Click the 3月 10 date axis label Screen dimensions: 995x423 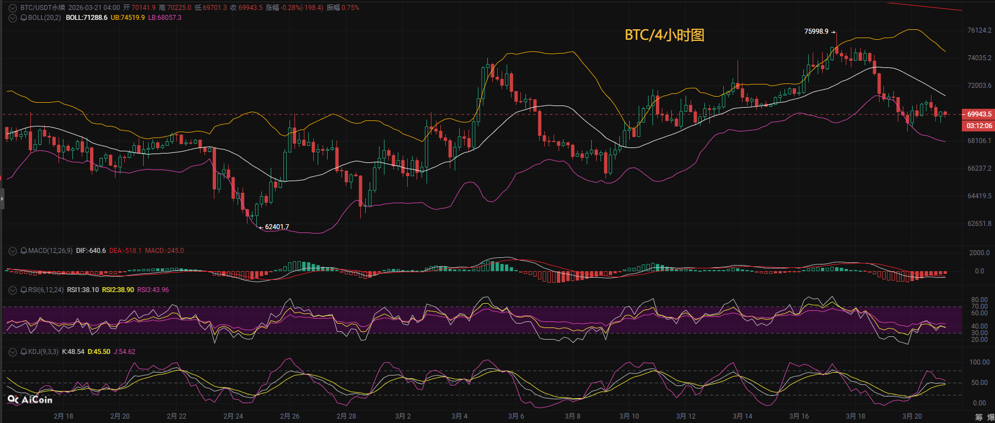pos(629,416)
